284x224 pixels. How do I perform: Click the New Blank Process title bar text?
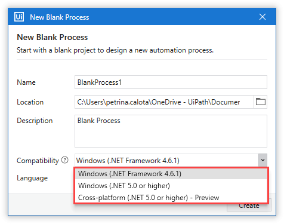60,17
